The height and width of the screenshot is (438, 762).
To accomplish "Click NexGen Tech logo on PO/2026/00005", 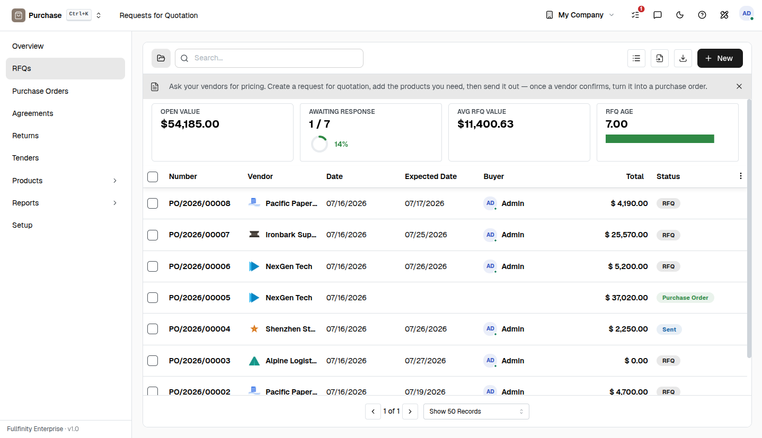I will (x=254, y=298).
